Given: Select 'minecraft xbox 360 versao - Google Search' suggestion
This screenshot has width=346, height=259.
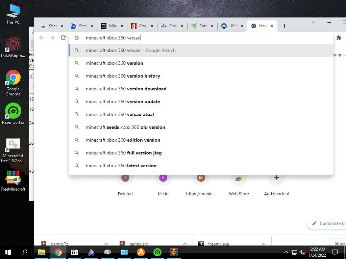Looking at the screenshot, I should (x=201, y=51).
